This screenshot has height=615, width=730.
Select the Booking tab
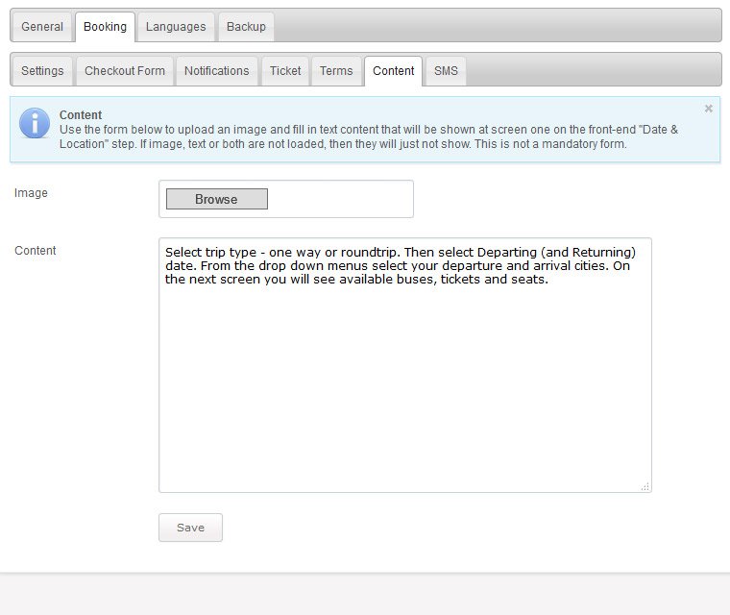click(106, 27)
